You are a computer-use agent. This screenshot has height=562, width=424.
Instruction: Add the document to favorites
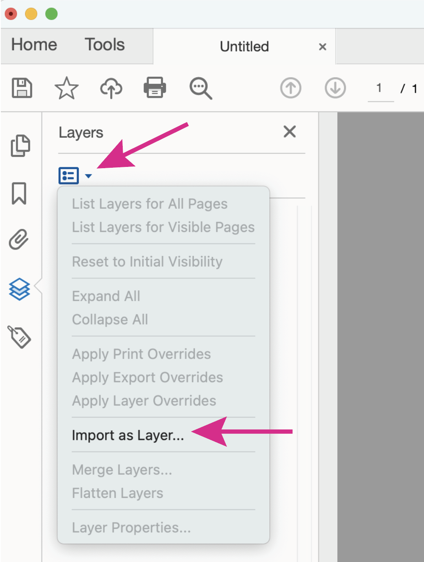66,88
